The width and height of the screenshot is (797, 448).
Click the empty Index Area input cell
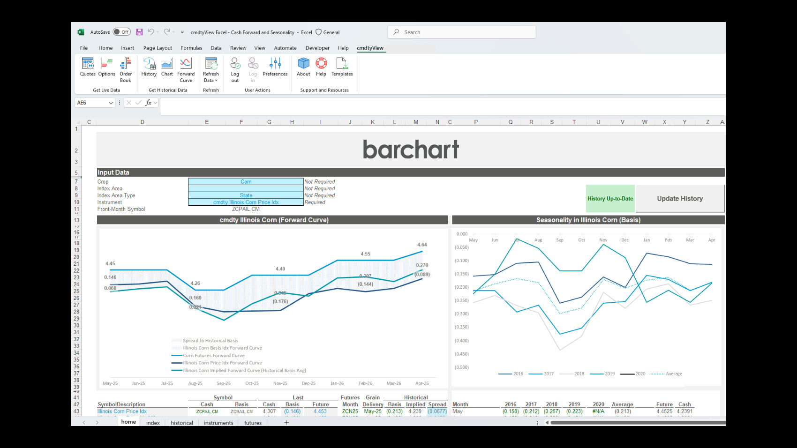[x=246, y=188]
